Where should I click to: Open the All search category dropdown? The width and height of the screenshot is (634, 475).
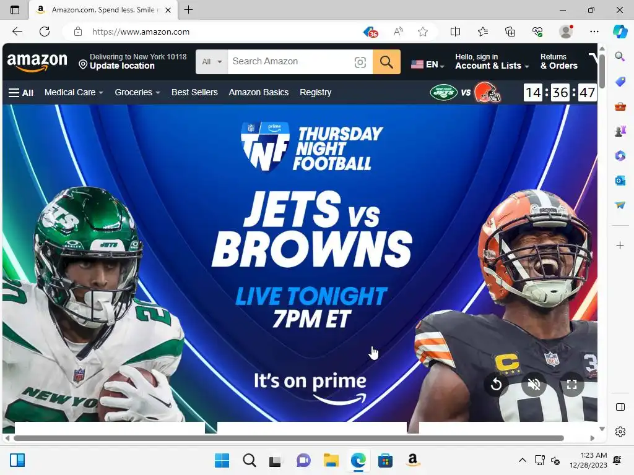212,62
